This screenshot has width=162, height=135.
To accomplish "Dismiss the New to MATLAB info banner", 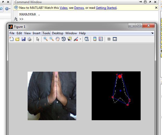I will pos(156,8).
